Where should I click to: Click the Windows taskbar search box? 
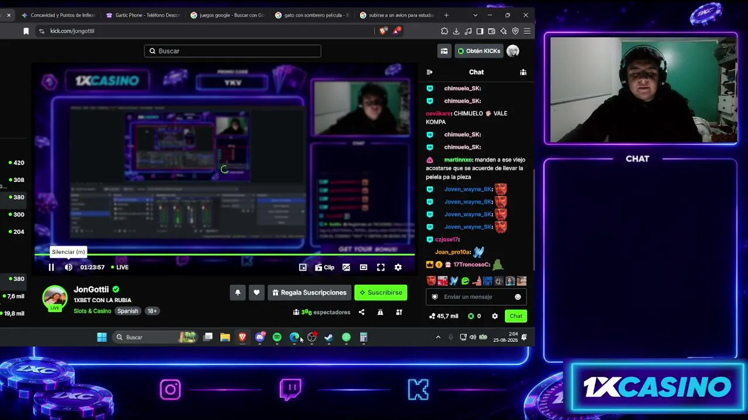tap(154, 337)
